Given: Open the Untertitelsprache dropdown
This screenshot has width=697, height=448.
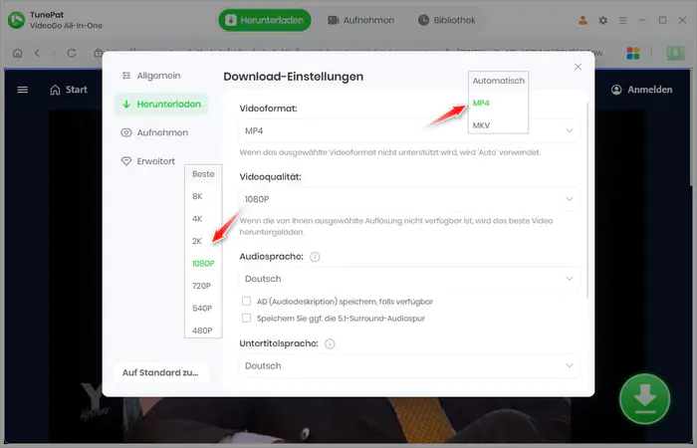Looking at the screenshot, I should coord(409,365).
